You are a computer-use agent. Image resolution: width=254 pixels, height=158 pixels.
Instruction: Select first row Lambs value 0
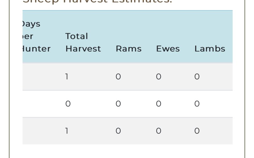pos(197,76)
